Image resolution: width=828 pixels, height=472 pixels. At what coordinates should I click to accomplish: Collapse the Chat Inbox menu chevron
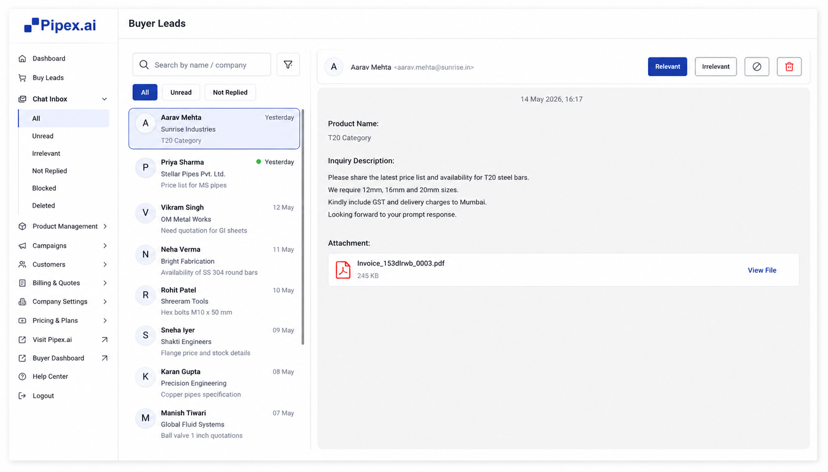(105, 99)
